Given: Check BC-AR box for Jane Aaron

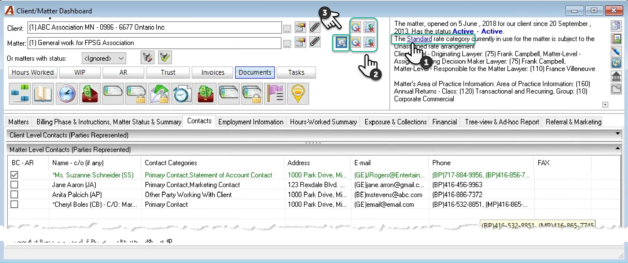Looking at the screenshot, I should click(14, 185).
